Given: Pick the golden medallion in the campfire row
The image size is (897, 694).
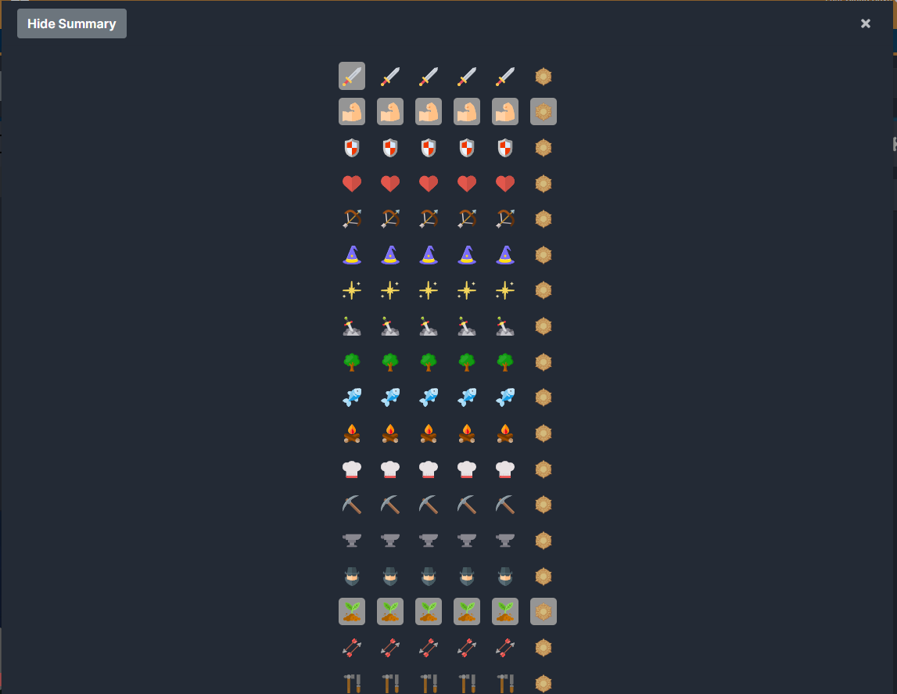Looking at the screenshot, I should 543,433.
